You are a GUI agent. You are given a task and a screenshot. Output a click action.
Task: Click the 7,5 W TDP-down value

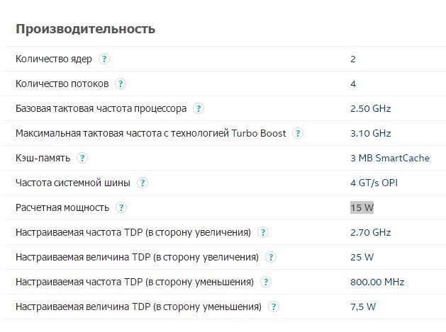point(363,307)
